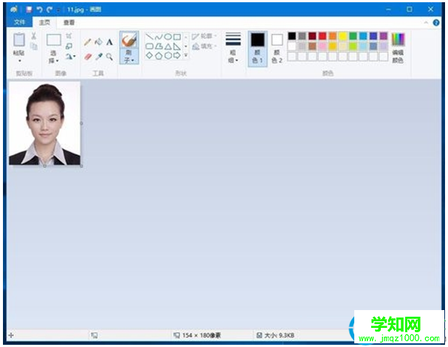Pick the purple color swatch
448x347 pixels.
(x=384, y=36)
